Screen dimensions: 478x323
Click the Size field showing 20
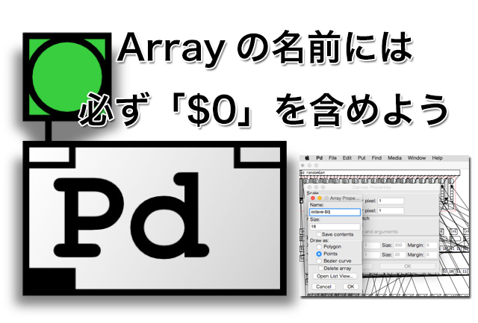(399, 254)
